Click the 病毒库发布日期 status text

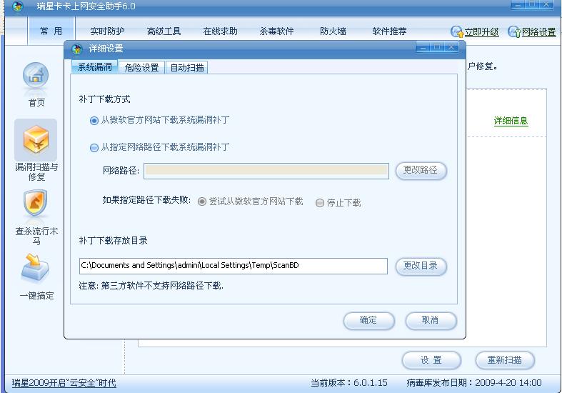coord(474,383)
